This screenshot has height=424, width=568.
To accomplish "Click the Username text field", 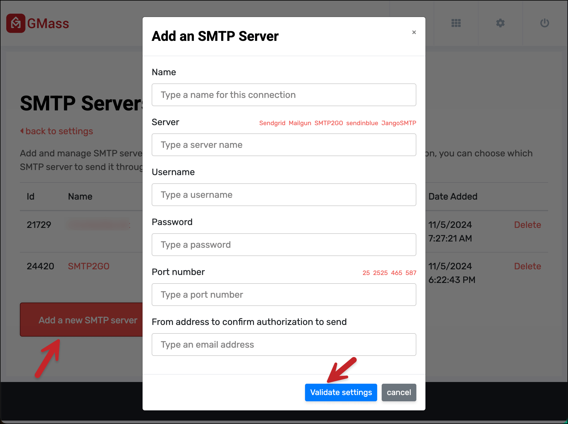I will pyautogui.click(x=284, y=195).
